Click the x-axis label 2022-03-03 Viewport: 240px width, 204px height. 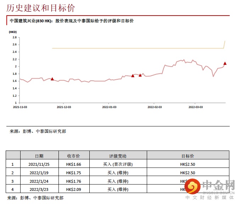pos(196,107)
